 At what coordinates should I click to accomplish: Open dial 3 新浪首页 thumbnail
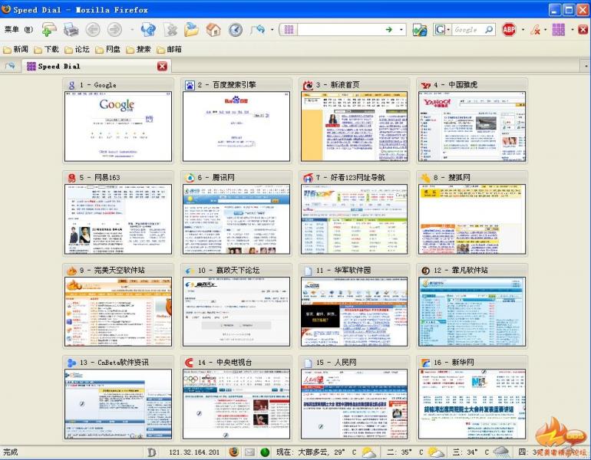355,127
